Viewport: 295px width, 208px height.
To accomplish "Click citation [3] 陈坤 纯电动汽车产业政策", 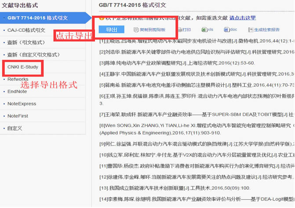I will (x=177, y=63).
